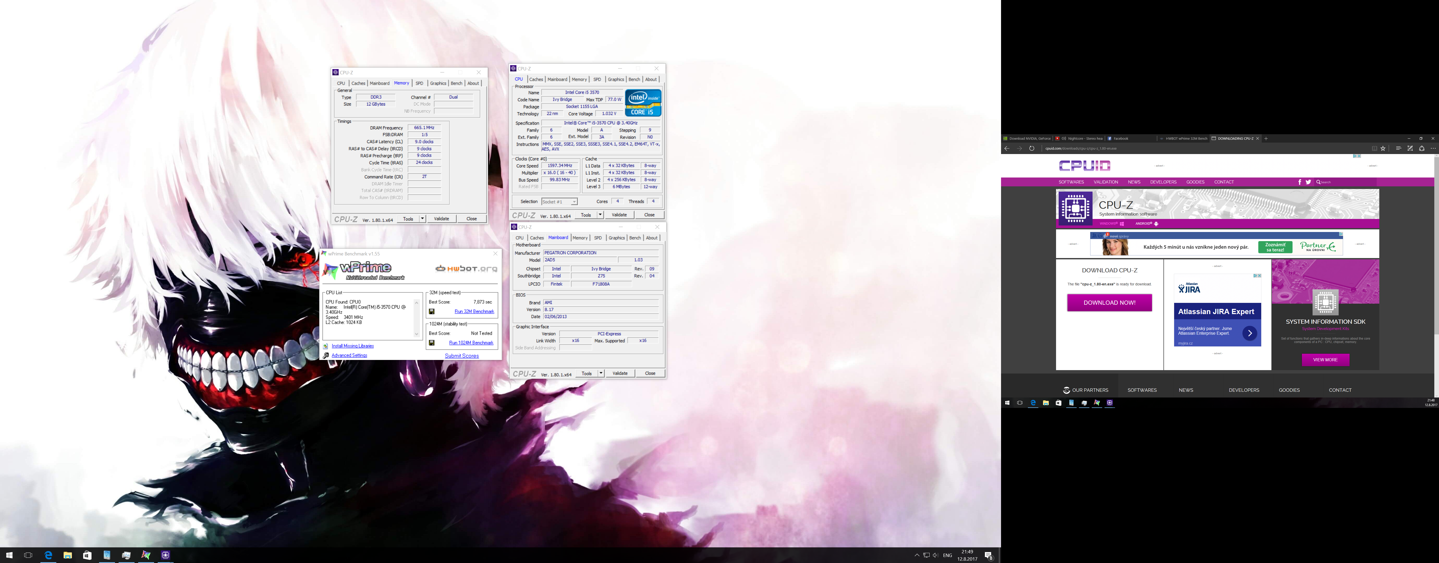Click the CPU-Z icon on main taskbar
Viewport: 1439px width, 563px height.
click(x=165, y=555)
